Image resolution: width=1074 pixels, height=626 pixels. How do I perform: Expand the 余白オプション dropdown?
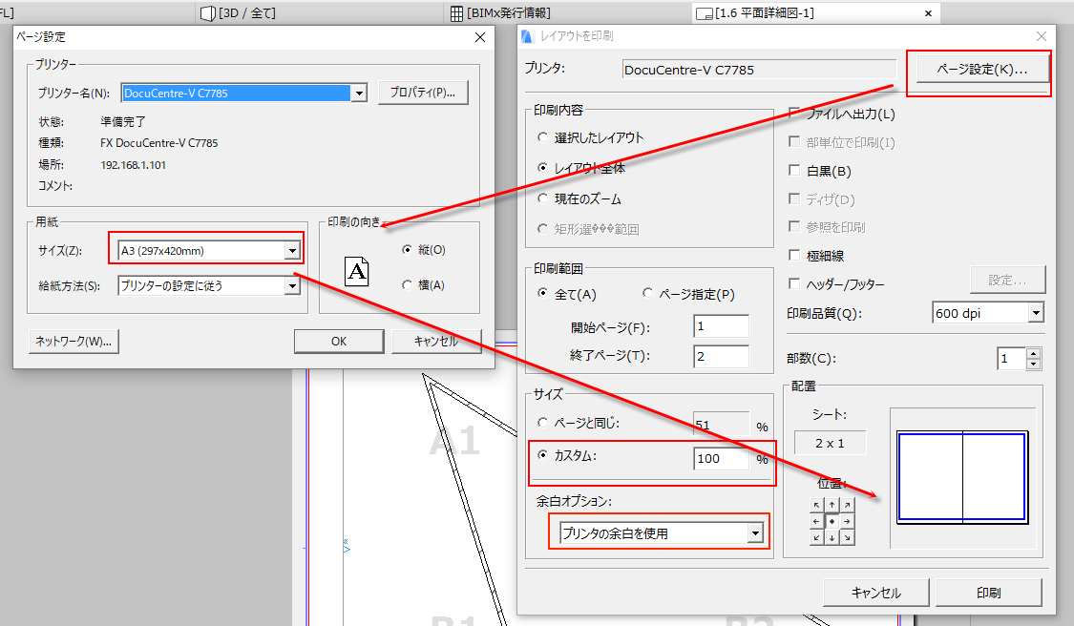pyautogui.click(x=756, y=533)
